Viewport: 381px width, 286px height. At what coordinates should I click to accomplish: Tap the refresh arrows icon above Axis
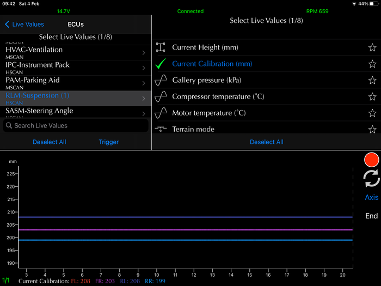(x=371, y=179)
